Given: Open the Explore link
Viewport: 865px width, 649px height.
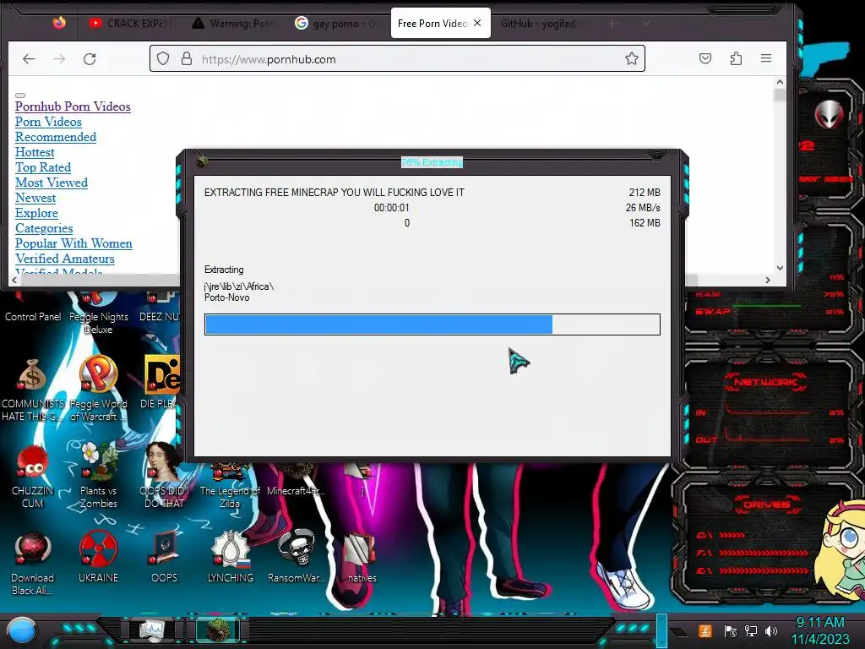Looking at the screenshot, I should [x=36, y=213].
